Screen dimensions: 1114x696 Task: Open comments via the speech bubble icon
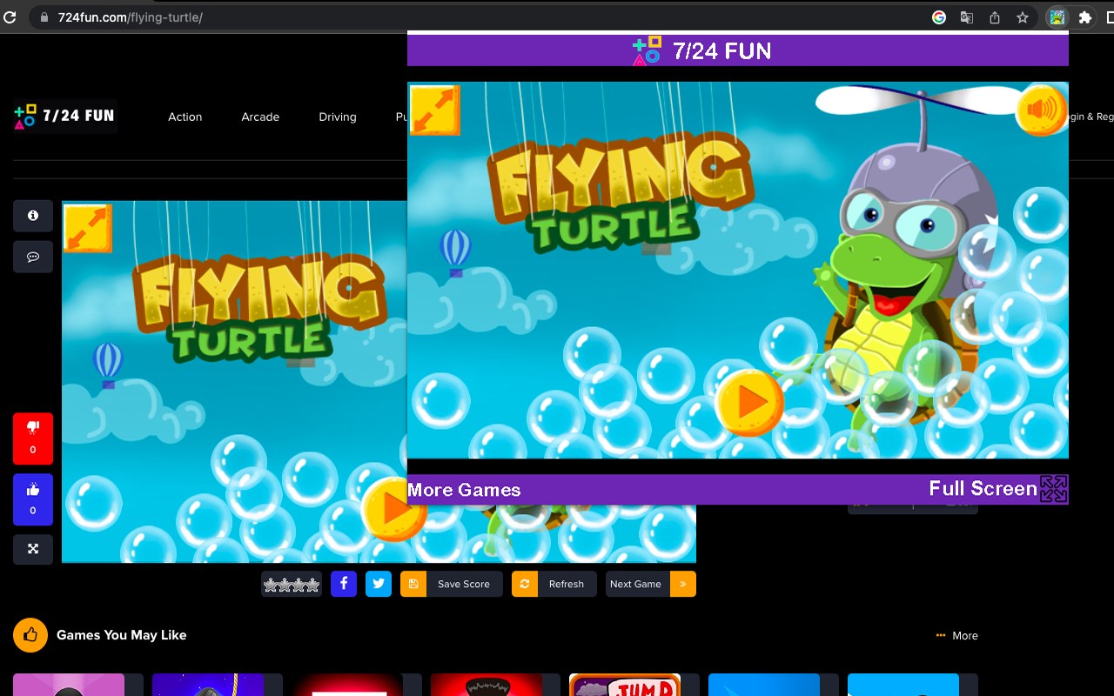tap(33, 257)
